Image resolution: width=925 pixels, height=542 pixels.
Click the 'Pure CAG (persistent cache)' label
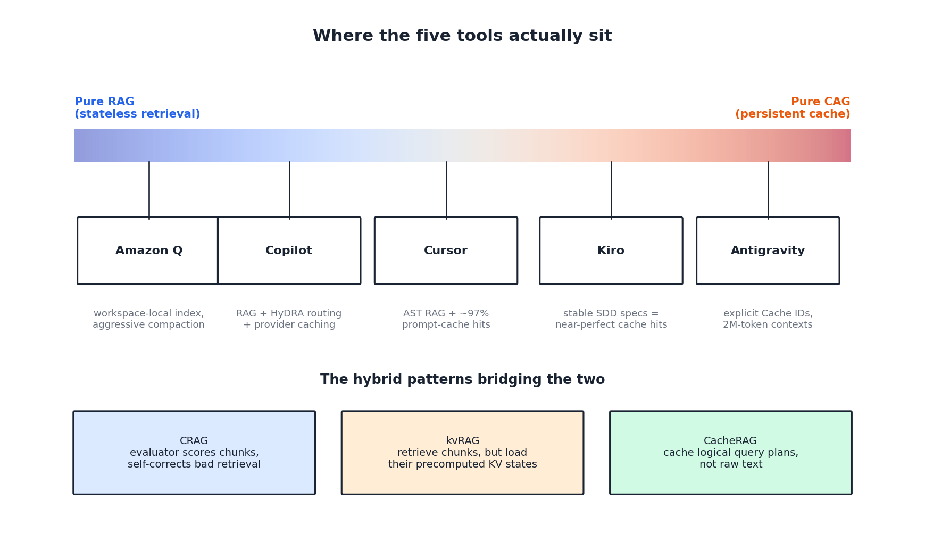click(x=793, y=108)
